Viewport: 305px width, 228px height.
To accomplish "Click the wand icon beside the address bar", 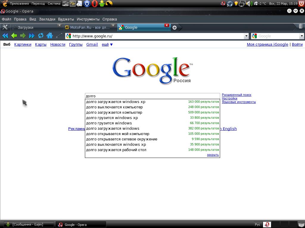I will coord(59,36).
